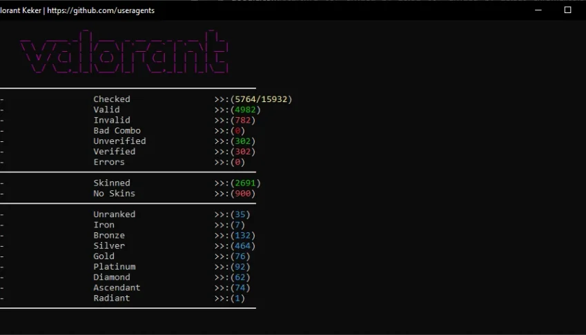Viewport: 586px width, 335px height.
Task: Select the 'Verified' label
Action: click(115, 152)
